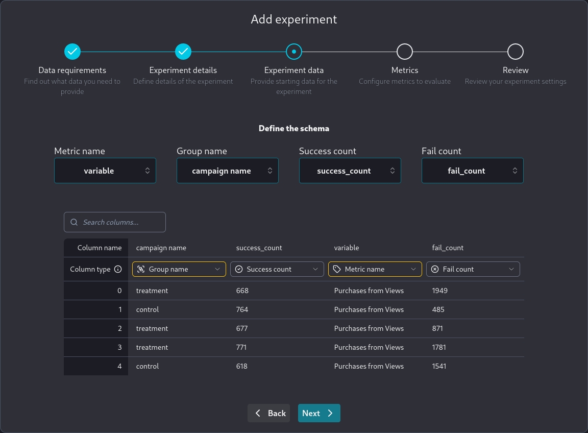588x433 pixels.
Task: Jump to the Review step
Action: (x=516, y=52)
